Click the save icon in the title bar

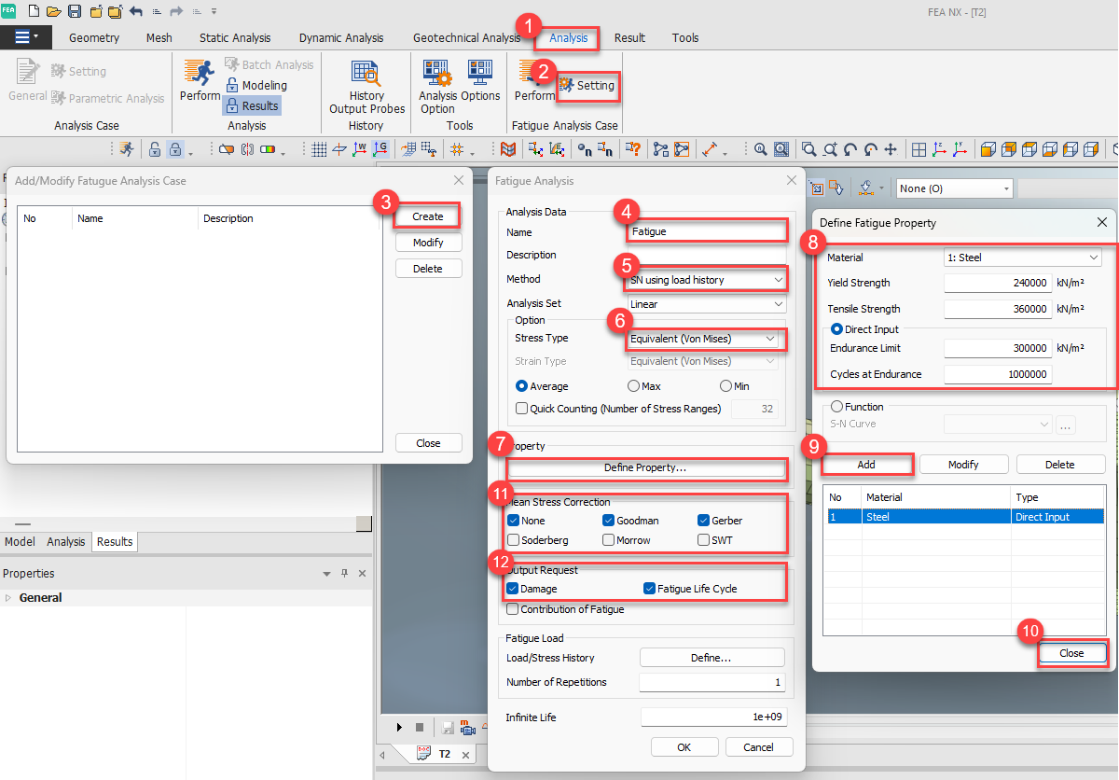point(74,11)
